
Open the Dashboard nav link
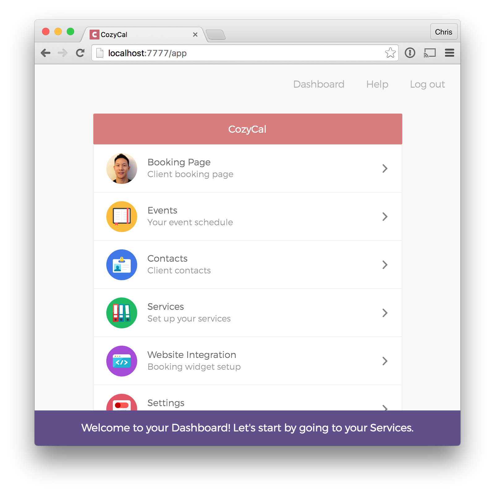point(319,84)
